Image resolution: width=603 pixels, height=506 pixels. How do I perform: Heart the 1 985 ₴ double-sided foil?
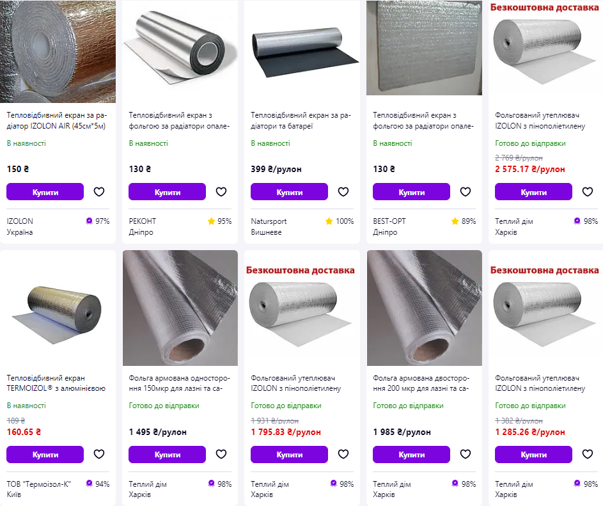click(466, 454)
